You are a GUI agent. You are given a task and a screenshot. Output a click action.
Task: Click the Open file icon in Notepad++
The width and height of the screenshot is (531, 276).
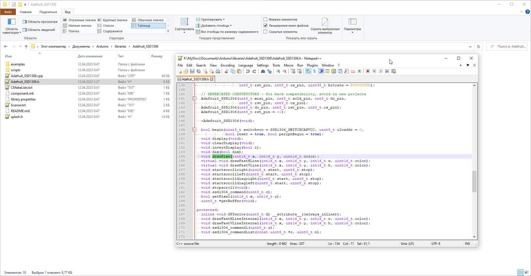pyautogui.click(x=186, y=72)
